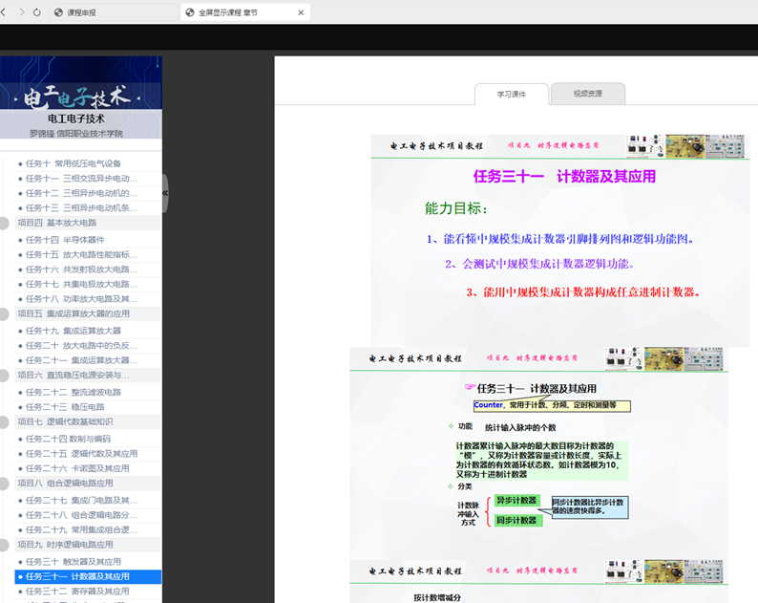Close the 全屏显示课程 章节 browser tab

[x=302, y=12]
